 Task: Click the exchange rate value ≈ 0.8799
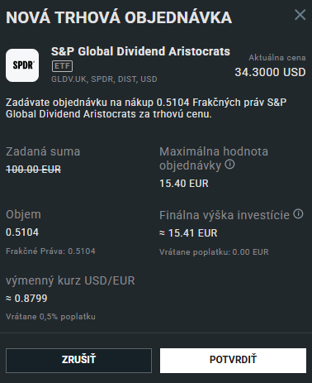click(x=26, y=299)
